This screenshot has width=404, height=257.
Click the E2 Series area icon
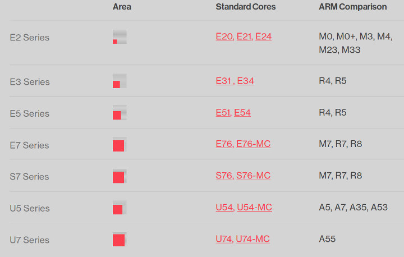pyautogui.click(x=120, y=36)
